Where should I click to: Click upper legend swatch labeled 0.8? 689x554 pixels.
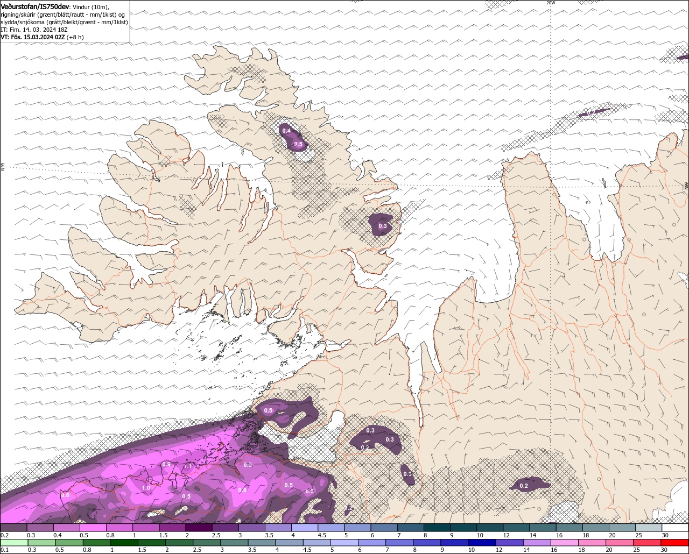click(119, 528)
